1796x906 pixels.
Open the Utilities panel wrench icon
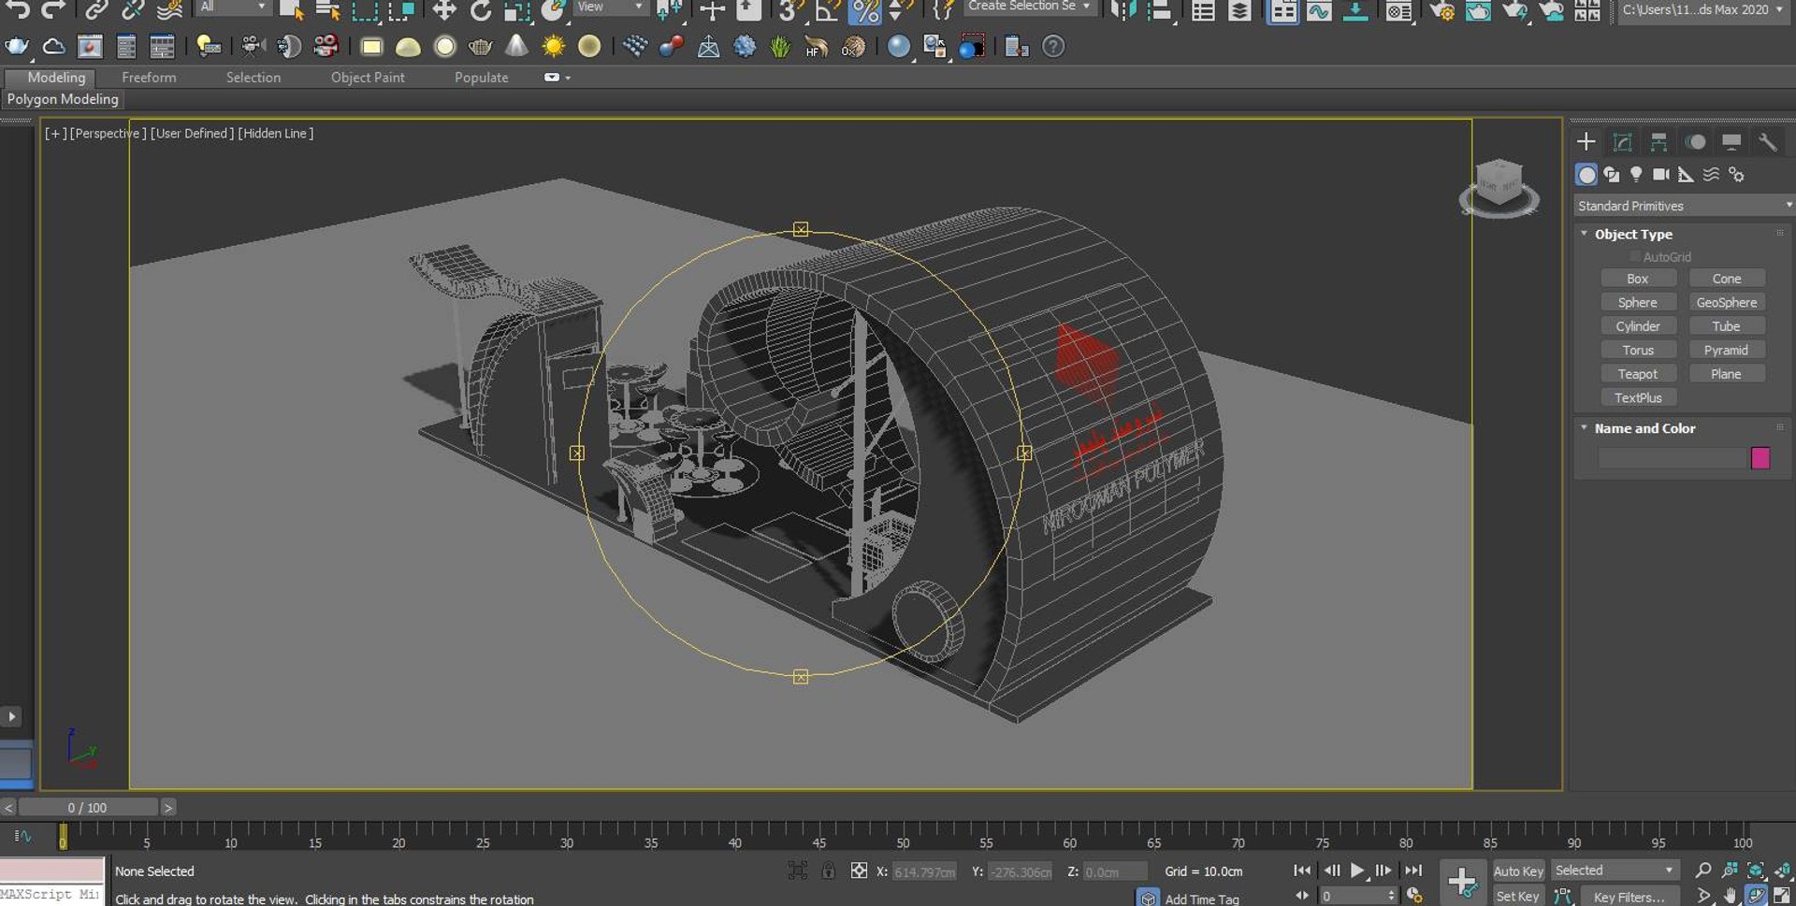1767,142
